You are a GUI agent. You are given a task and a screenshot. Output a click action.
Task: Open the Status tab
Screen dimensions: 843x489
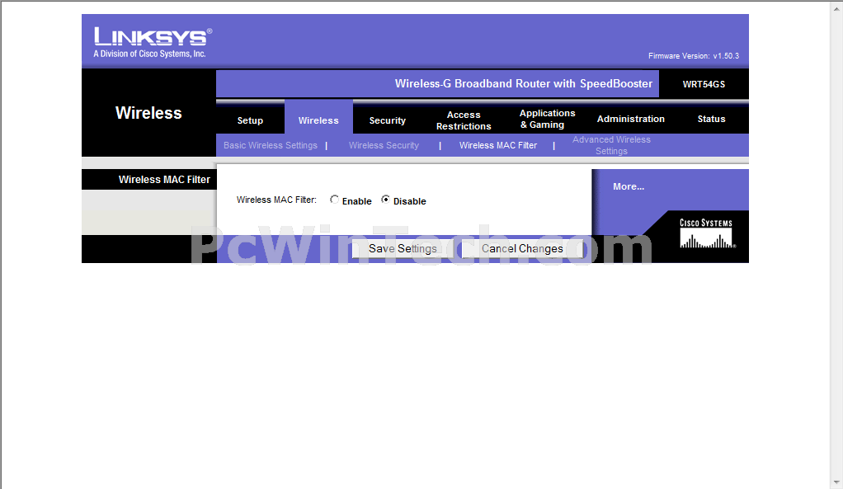711,119
